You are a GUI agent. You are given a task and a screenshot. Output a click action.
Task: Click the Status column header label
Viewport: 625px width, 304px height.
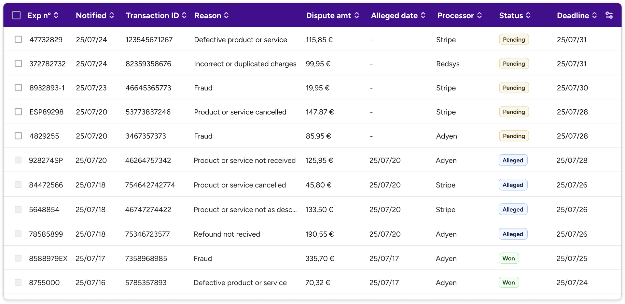[x=511, y=15]
